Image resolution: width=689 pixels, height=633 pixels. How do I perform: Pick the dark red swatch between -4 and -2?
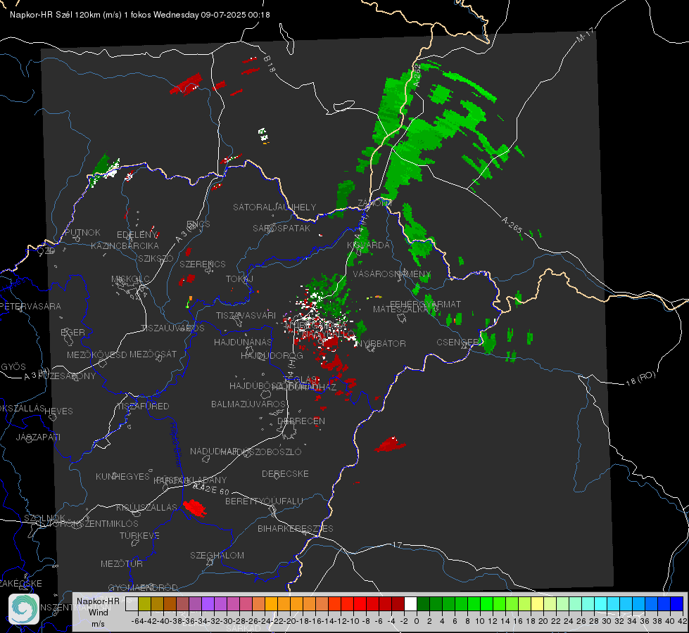coord(398,604)
